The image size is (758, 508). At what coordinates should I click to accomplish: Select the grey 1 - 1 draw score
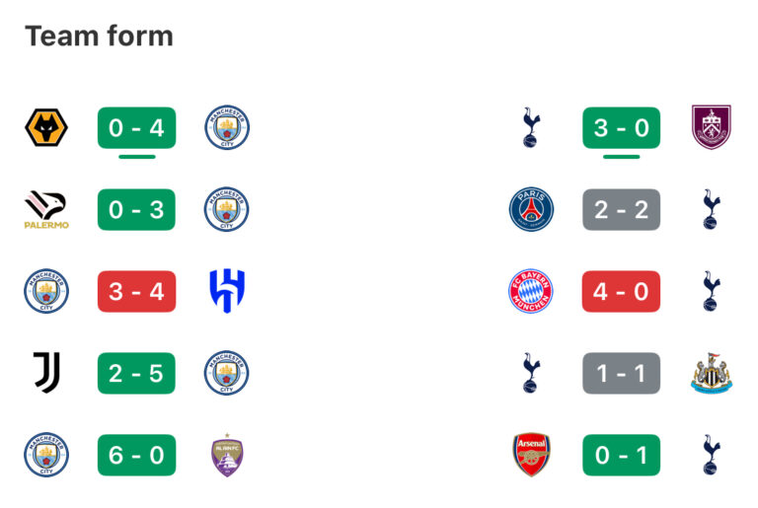click(621, 374)
